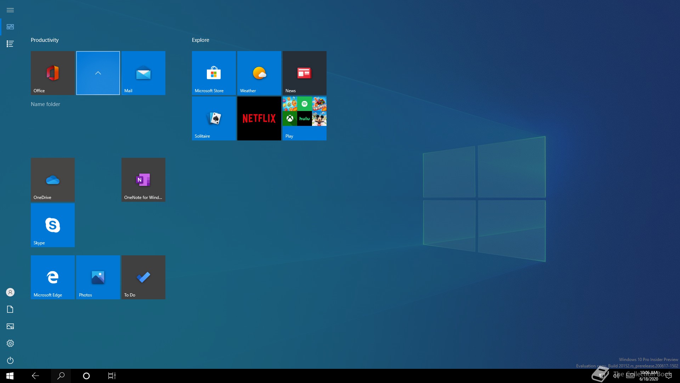Expand the Start hamburger menu
The width and height of the screenshot is (680, 383).
10,10
